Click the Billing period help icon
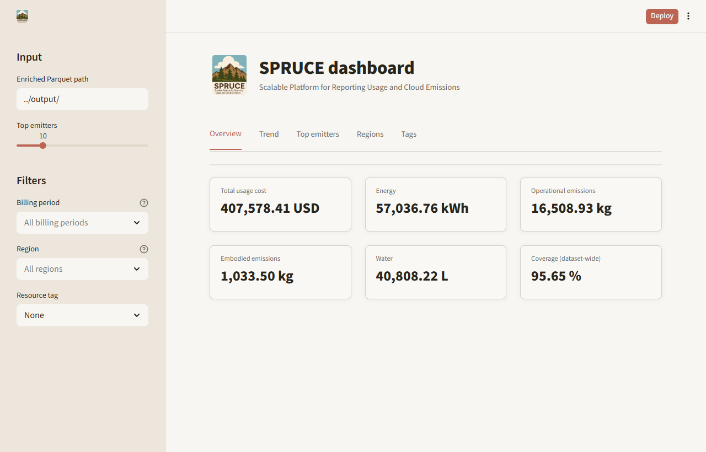 (x=144, y=203)
